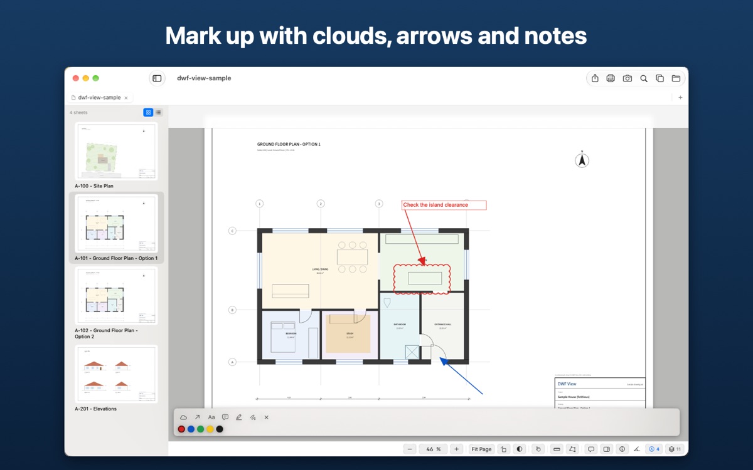
Task: Toggle the sidebar panel button
Action: point(157,78)
